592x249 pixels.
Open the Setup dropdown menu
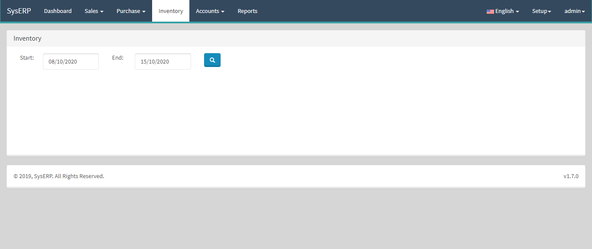[542, 11]
